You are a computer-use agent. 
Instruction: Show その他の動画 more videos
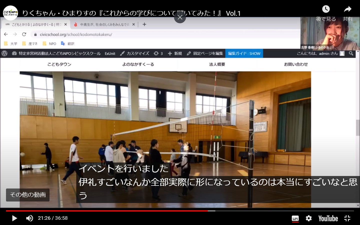coord(28,195)
